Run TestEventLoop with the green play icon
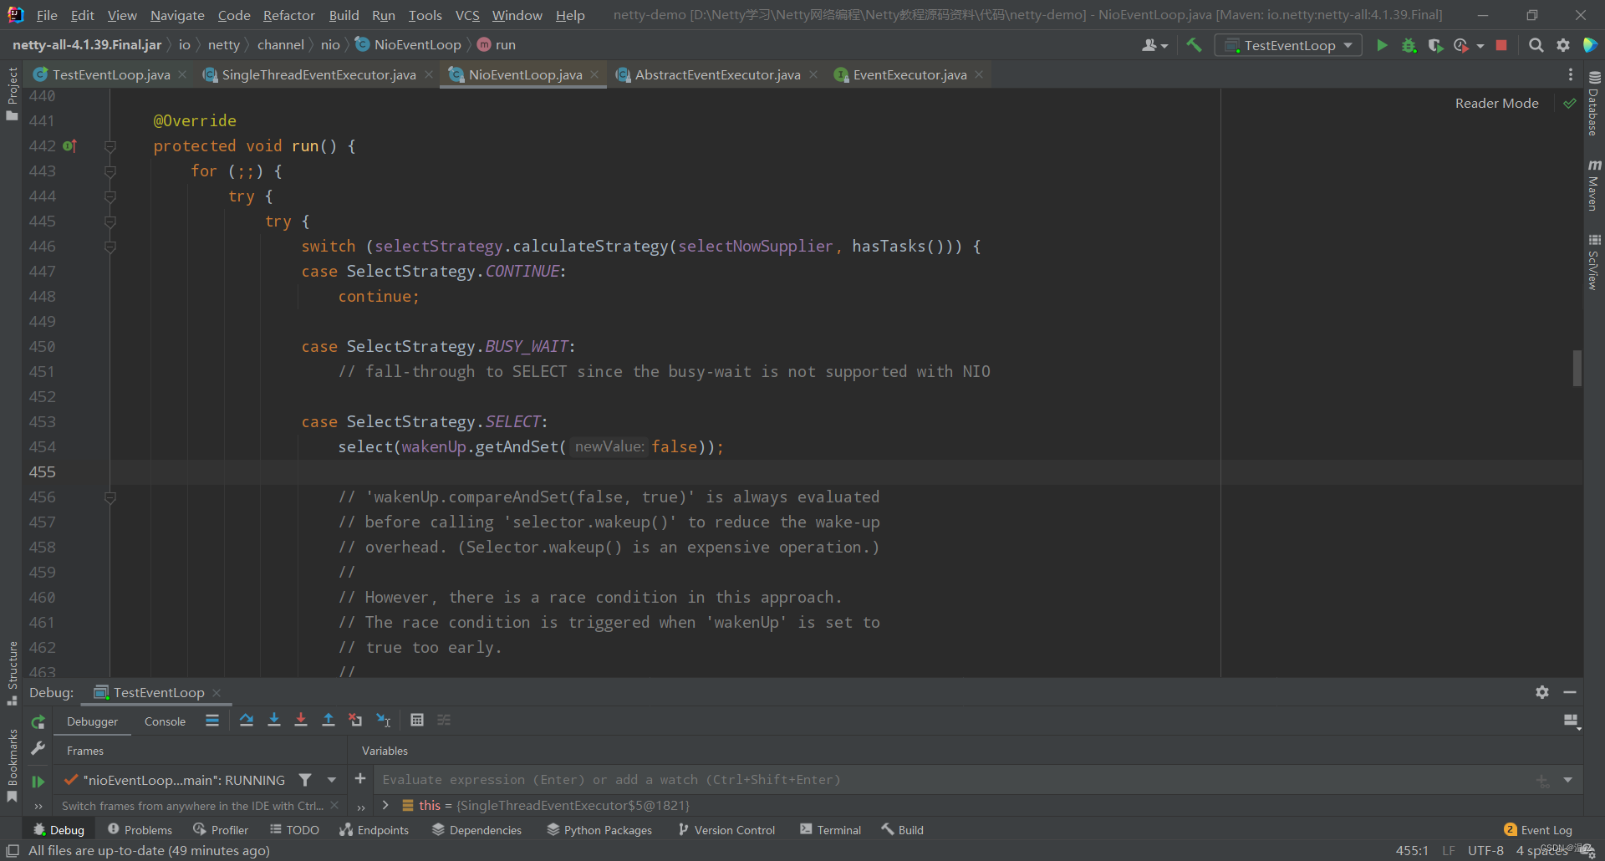 1382,45
